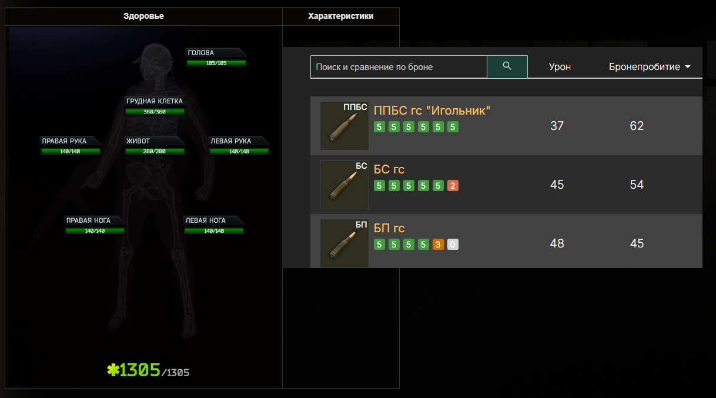Open the БП гс ammo thumbnail
This screenshot has width=716, height=398.
[344, 243]
